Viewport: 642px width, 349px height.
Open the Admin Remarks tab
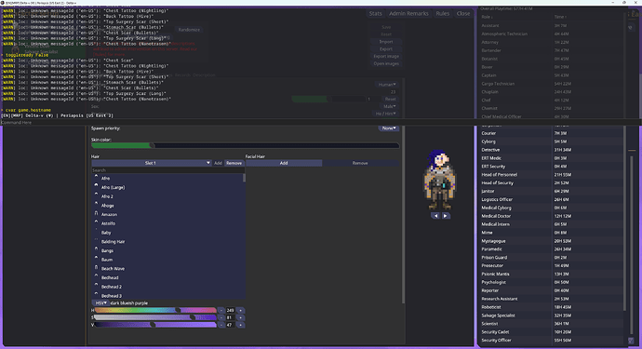click(x=408, y=14)
